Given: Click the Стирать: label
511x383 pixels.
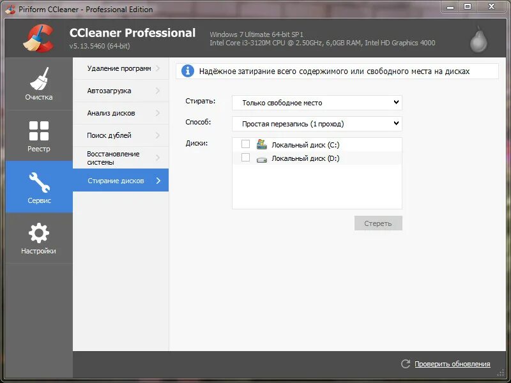Looking at the screenshot, I should coord(200,101).
